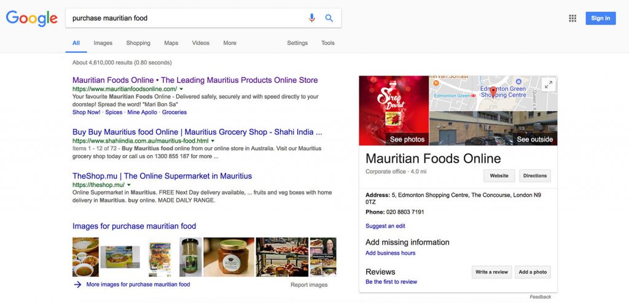Screen dimensions: 629x303
Task: Open the More search categories menu
Action: (x=230, y=43)
